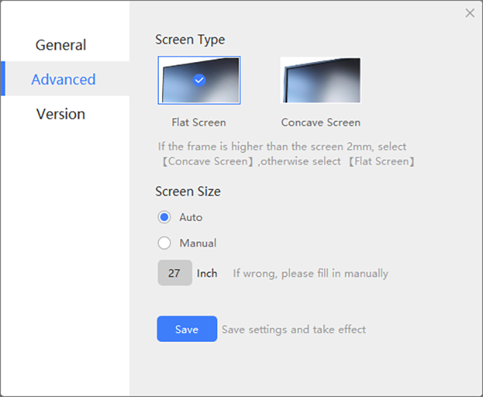Click the 'Save settings and take effect' text
Viewport: 483px width, 397px height.
294,329
